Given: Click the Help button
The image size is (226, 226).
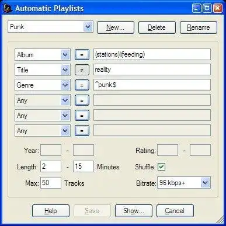Looking at the screenshot, I should pos(51,211).
